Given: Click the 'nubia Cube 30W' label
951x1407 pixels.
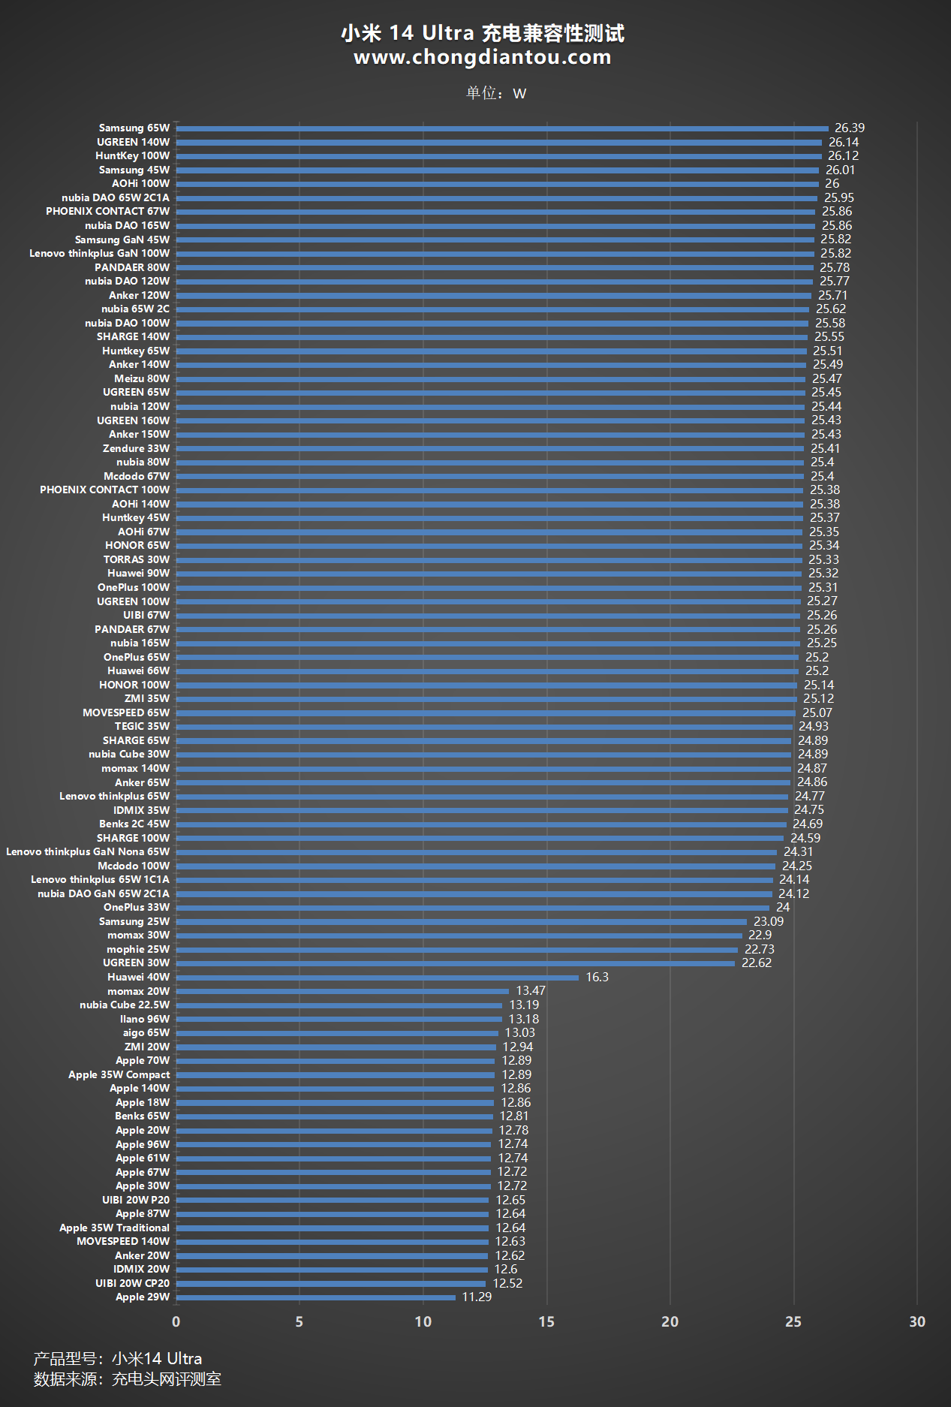Looking at the screenshot, I should pos(129,754).
